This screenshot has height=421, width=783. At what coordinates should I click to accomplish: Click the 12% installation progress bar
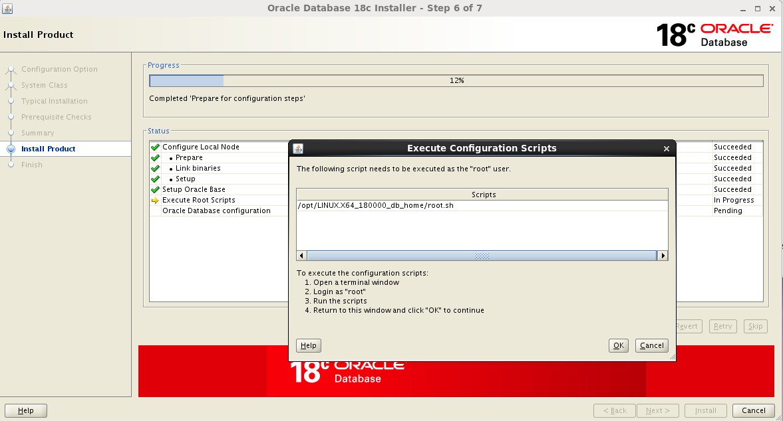pos(456,81)
